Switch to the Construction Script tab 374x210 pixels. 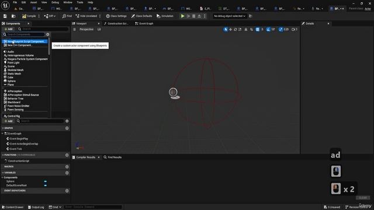point(116,23)
